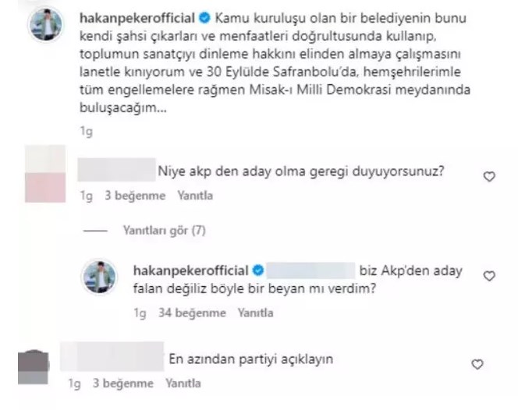The image size is (532, 410).
Task: Like hakanpekerofficial's reply about Akp'den aday
Action: 489,276
